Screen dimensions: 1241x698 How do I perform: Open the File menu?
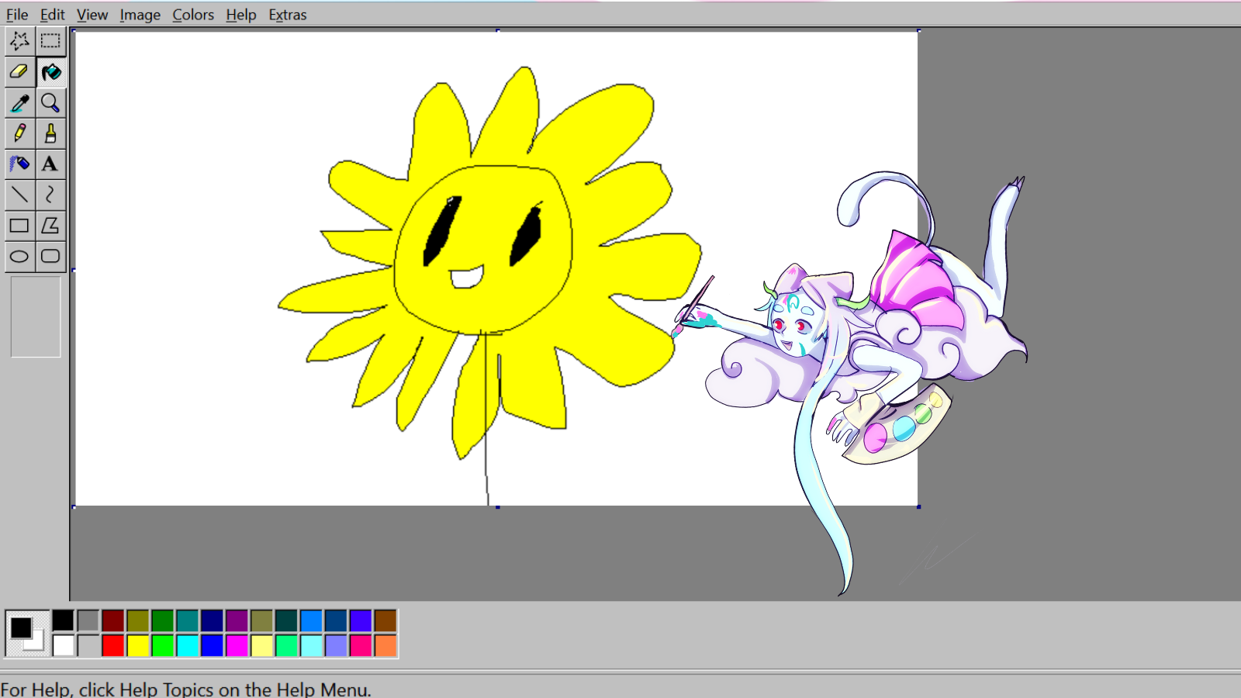tap(17, 15)
